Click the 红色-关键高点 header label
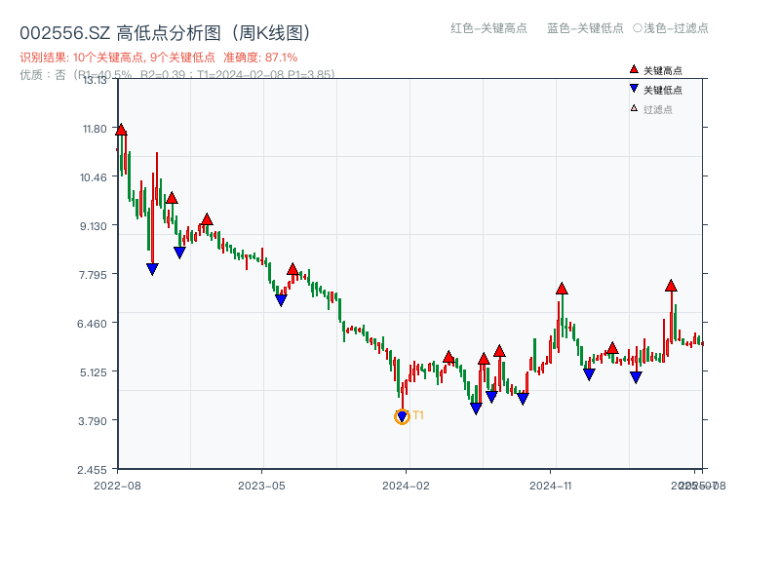The width and height of the screenshot is (780, 585). [x=489, y=28]
